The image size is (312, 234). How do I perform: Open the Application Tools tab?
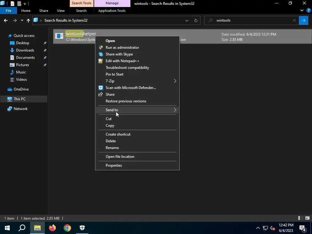112,11
